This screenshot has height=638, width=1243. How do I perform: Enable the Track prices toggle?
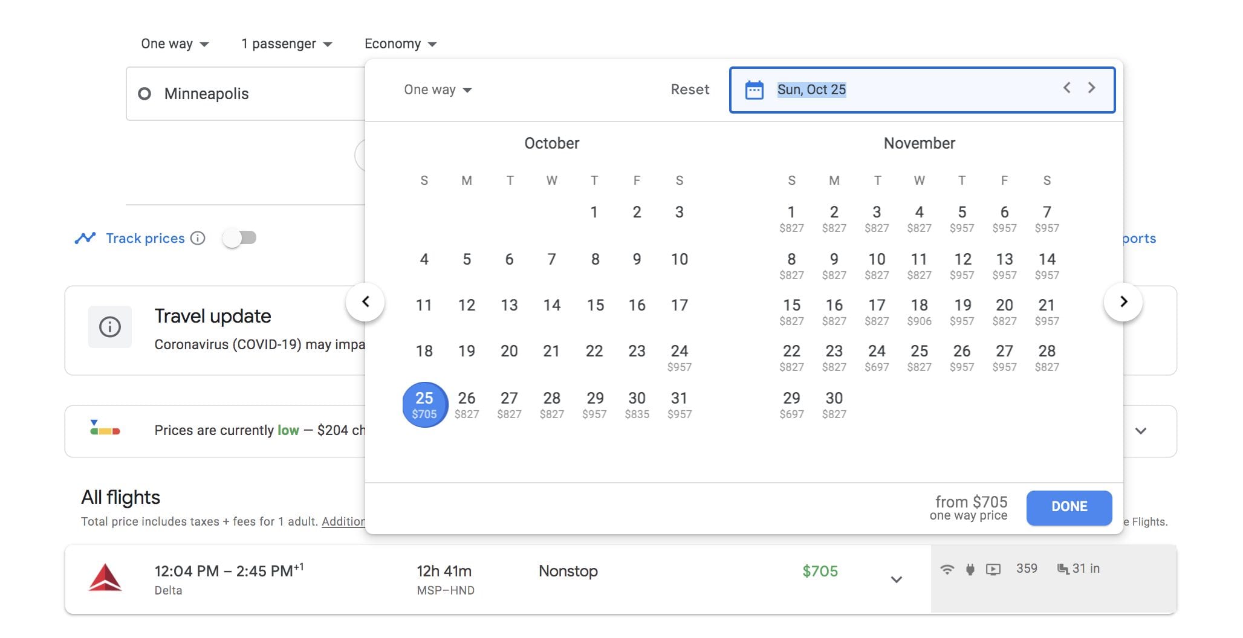point(240,238)
